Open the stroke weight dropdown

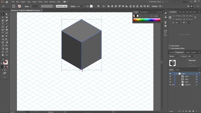click(39, 6)
